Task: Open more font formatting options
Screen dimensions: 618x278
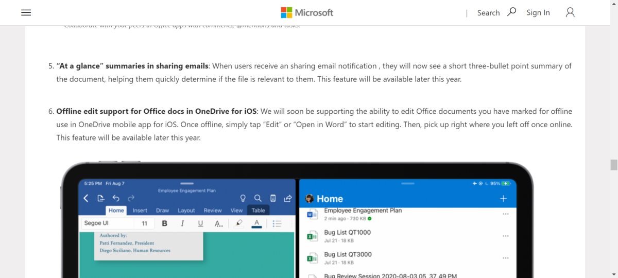Action: click(218, 223)
